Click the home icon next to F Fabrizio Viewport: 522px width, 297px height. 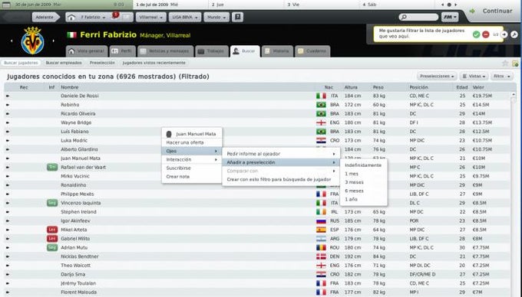pyautogui.click(x=71, y=18)
